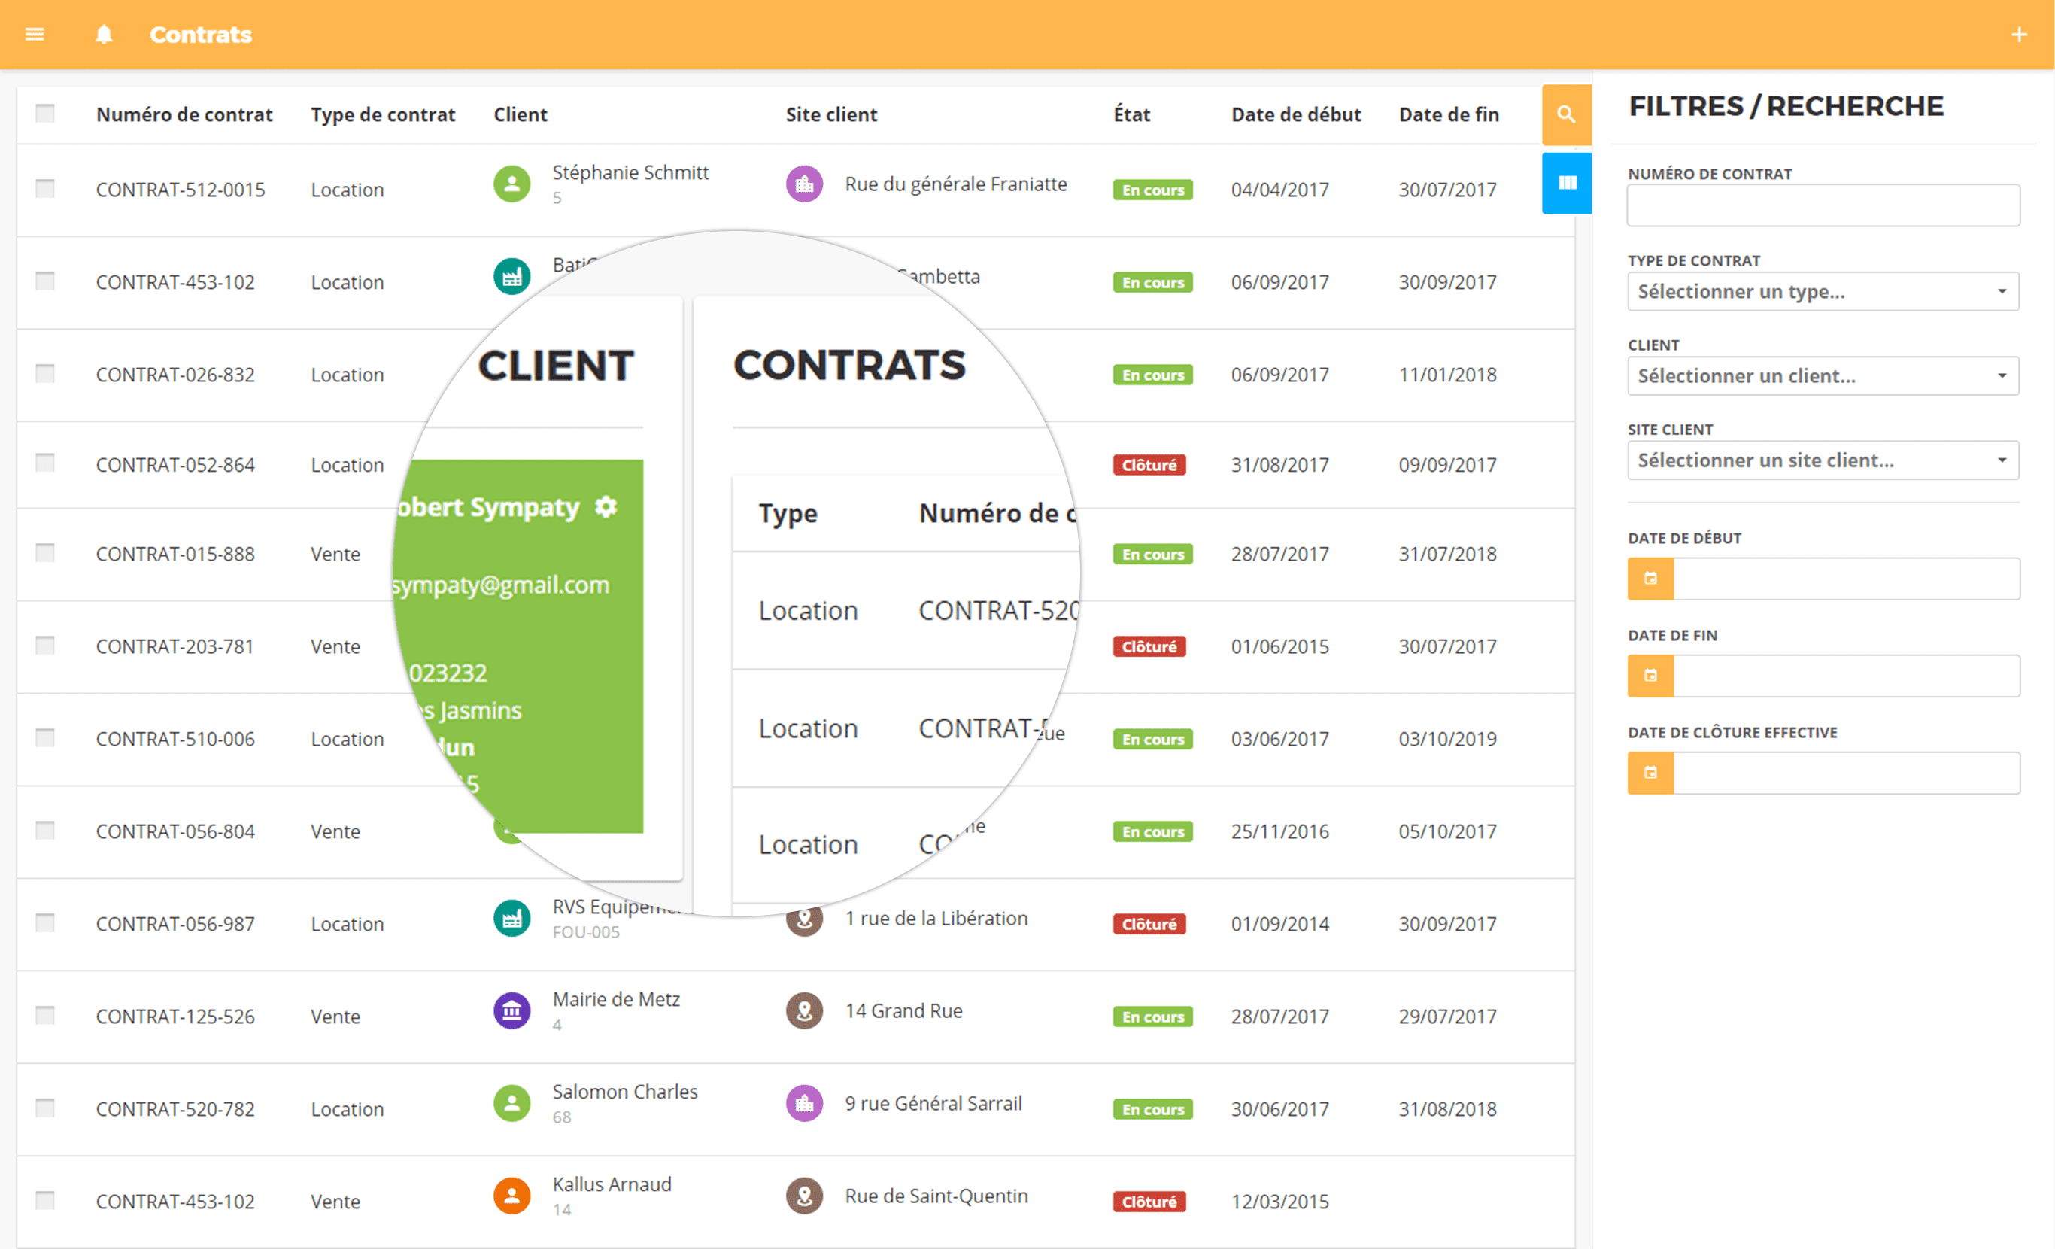
Task: Open contract CONTRAT-520-782
Action: pyautogui.click(x=175, y=1110)
